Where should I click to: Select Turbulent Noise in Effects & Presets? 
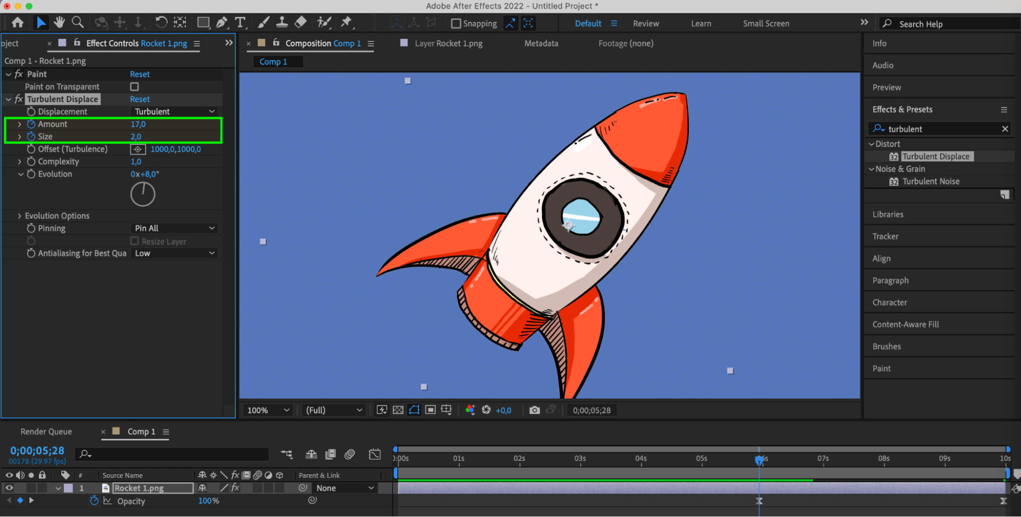point(931,181)
